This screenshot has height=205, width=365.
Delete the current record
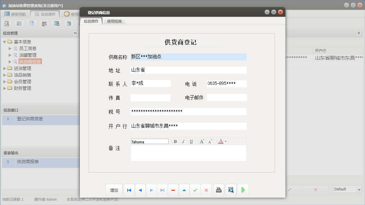point(173,190)
